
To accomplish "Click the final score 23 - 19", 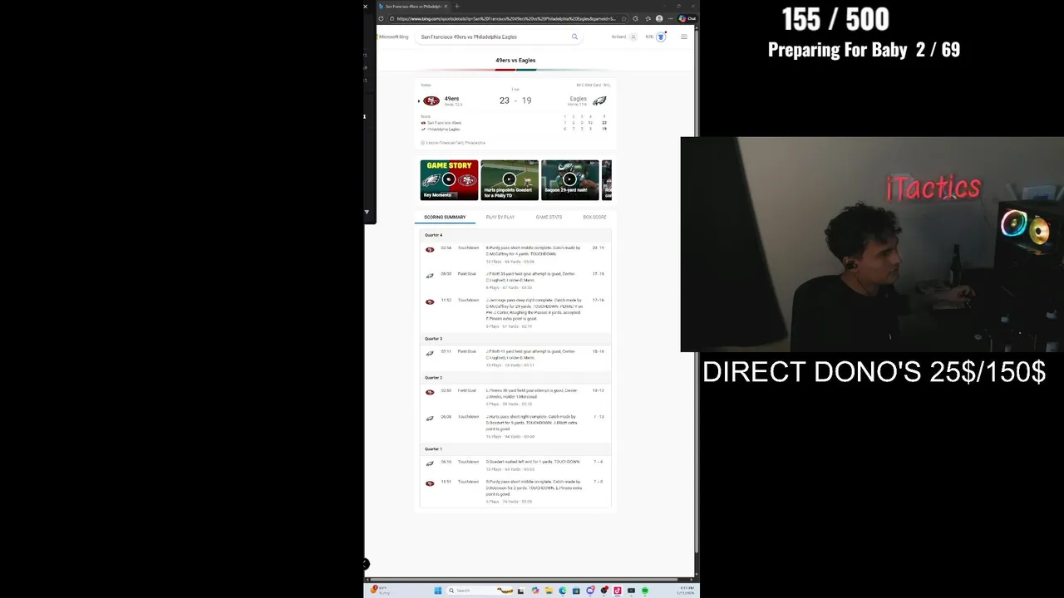I will click(515, 100).
